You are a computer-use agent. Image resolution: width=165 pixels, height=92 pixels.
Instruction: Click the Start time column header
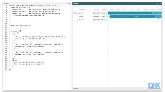click(96, 10)
